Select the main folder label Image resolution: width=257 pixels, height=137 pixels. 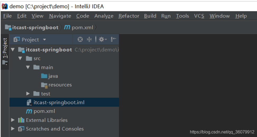point(47,67)
